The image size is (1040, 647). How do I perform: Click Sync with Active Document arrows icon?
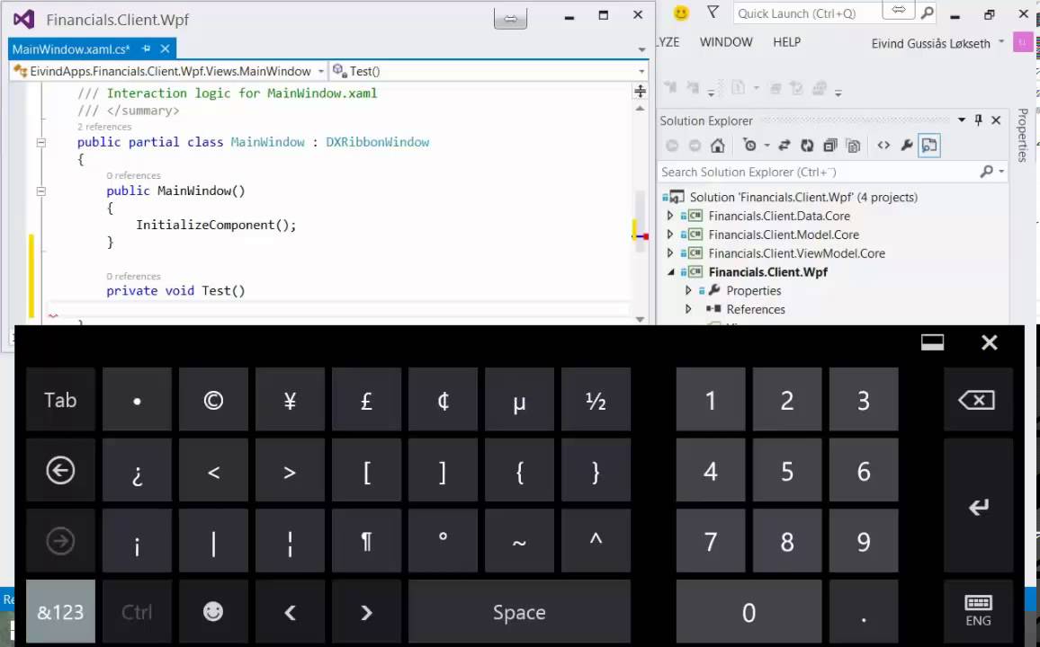[784, 146]
